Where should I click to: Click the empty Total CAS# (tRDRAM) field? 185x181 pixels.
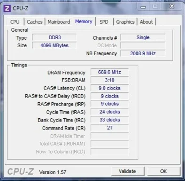point(110,144)
